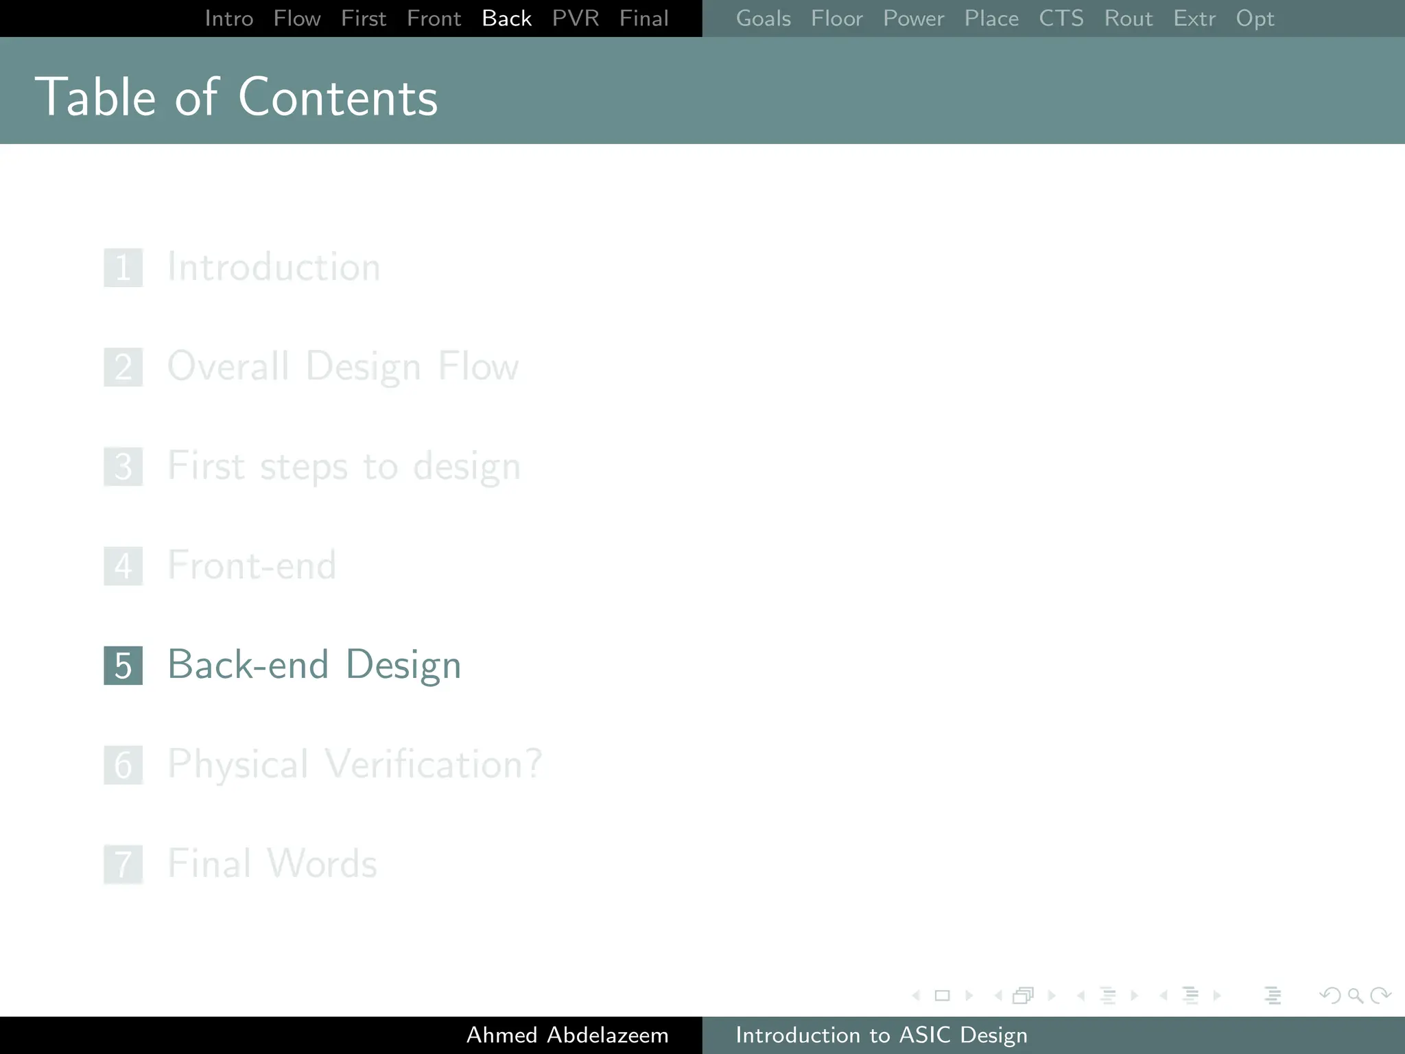Jump to the CTS subsection
The height and width of the screenshot is (1054, 1405).
[1061, 19]
